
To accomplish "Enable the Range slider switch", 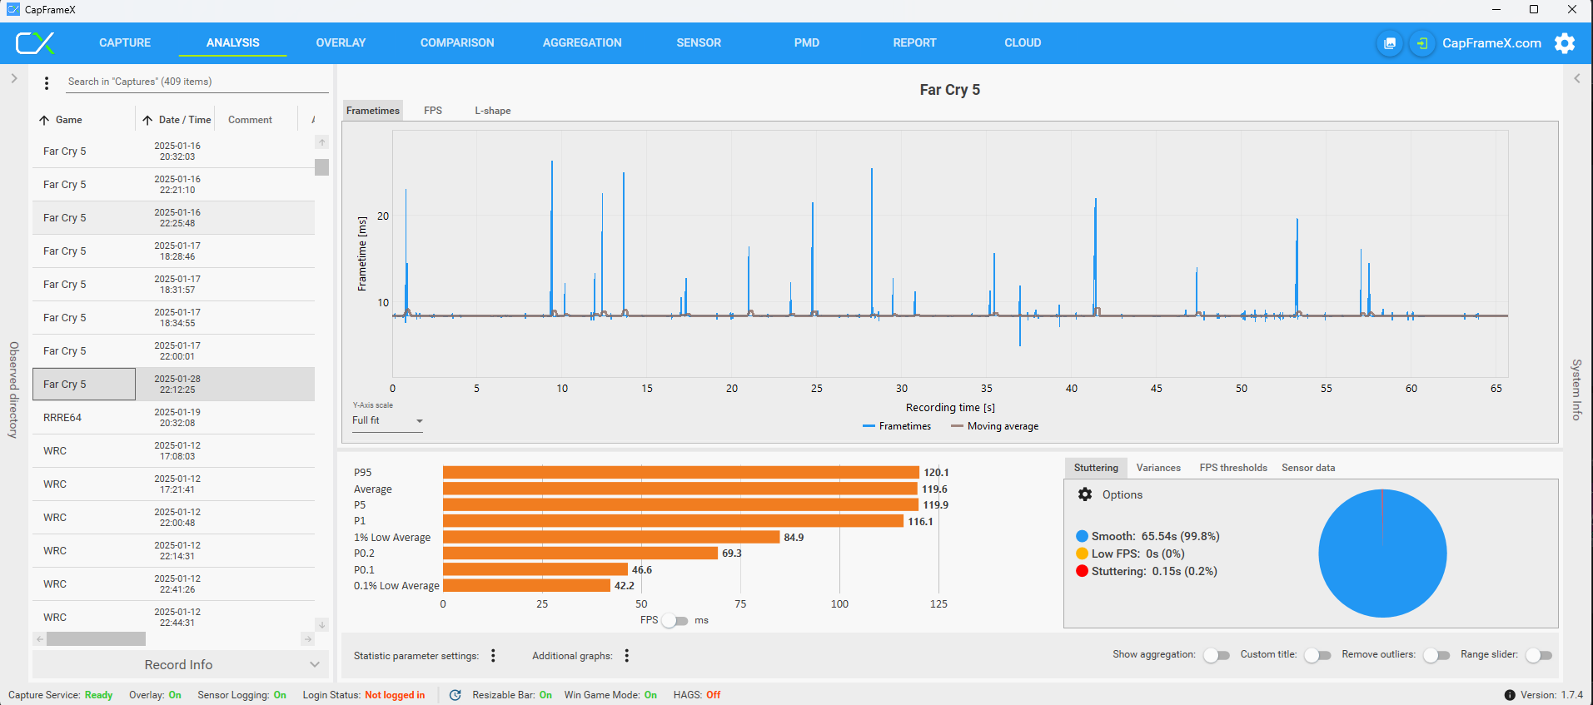I will click(1538, 655).
